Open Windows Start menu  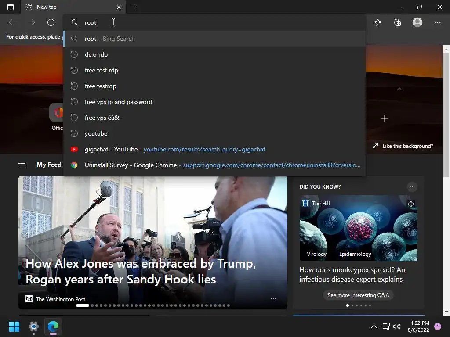[14, 326]
